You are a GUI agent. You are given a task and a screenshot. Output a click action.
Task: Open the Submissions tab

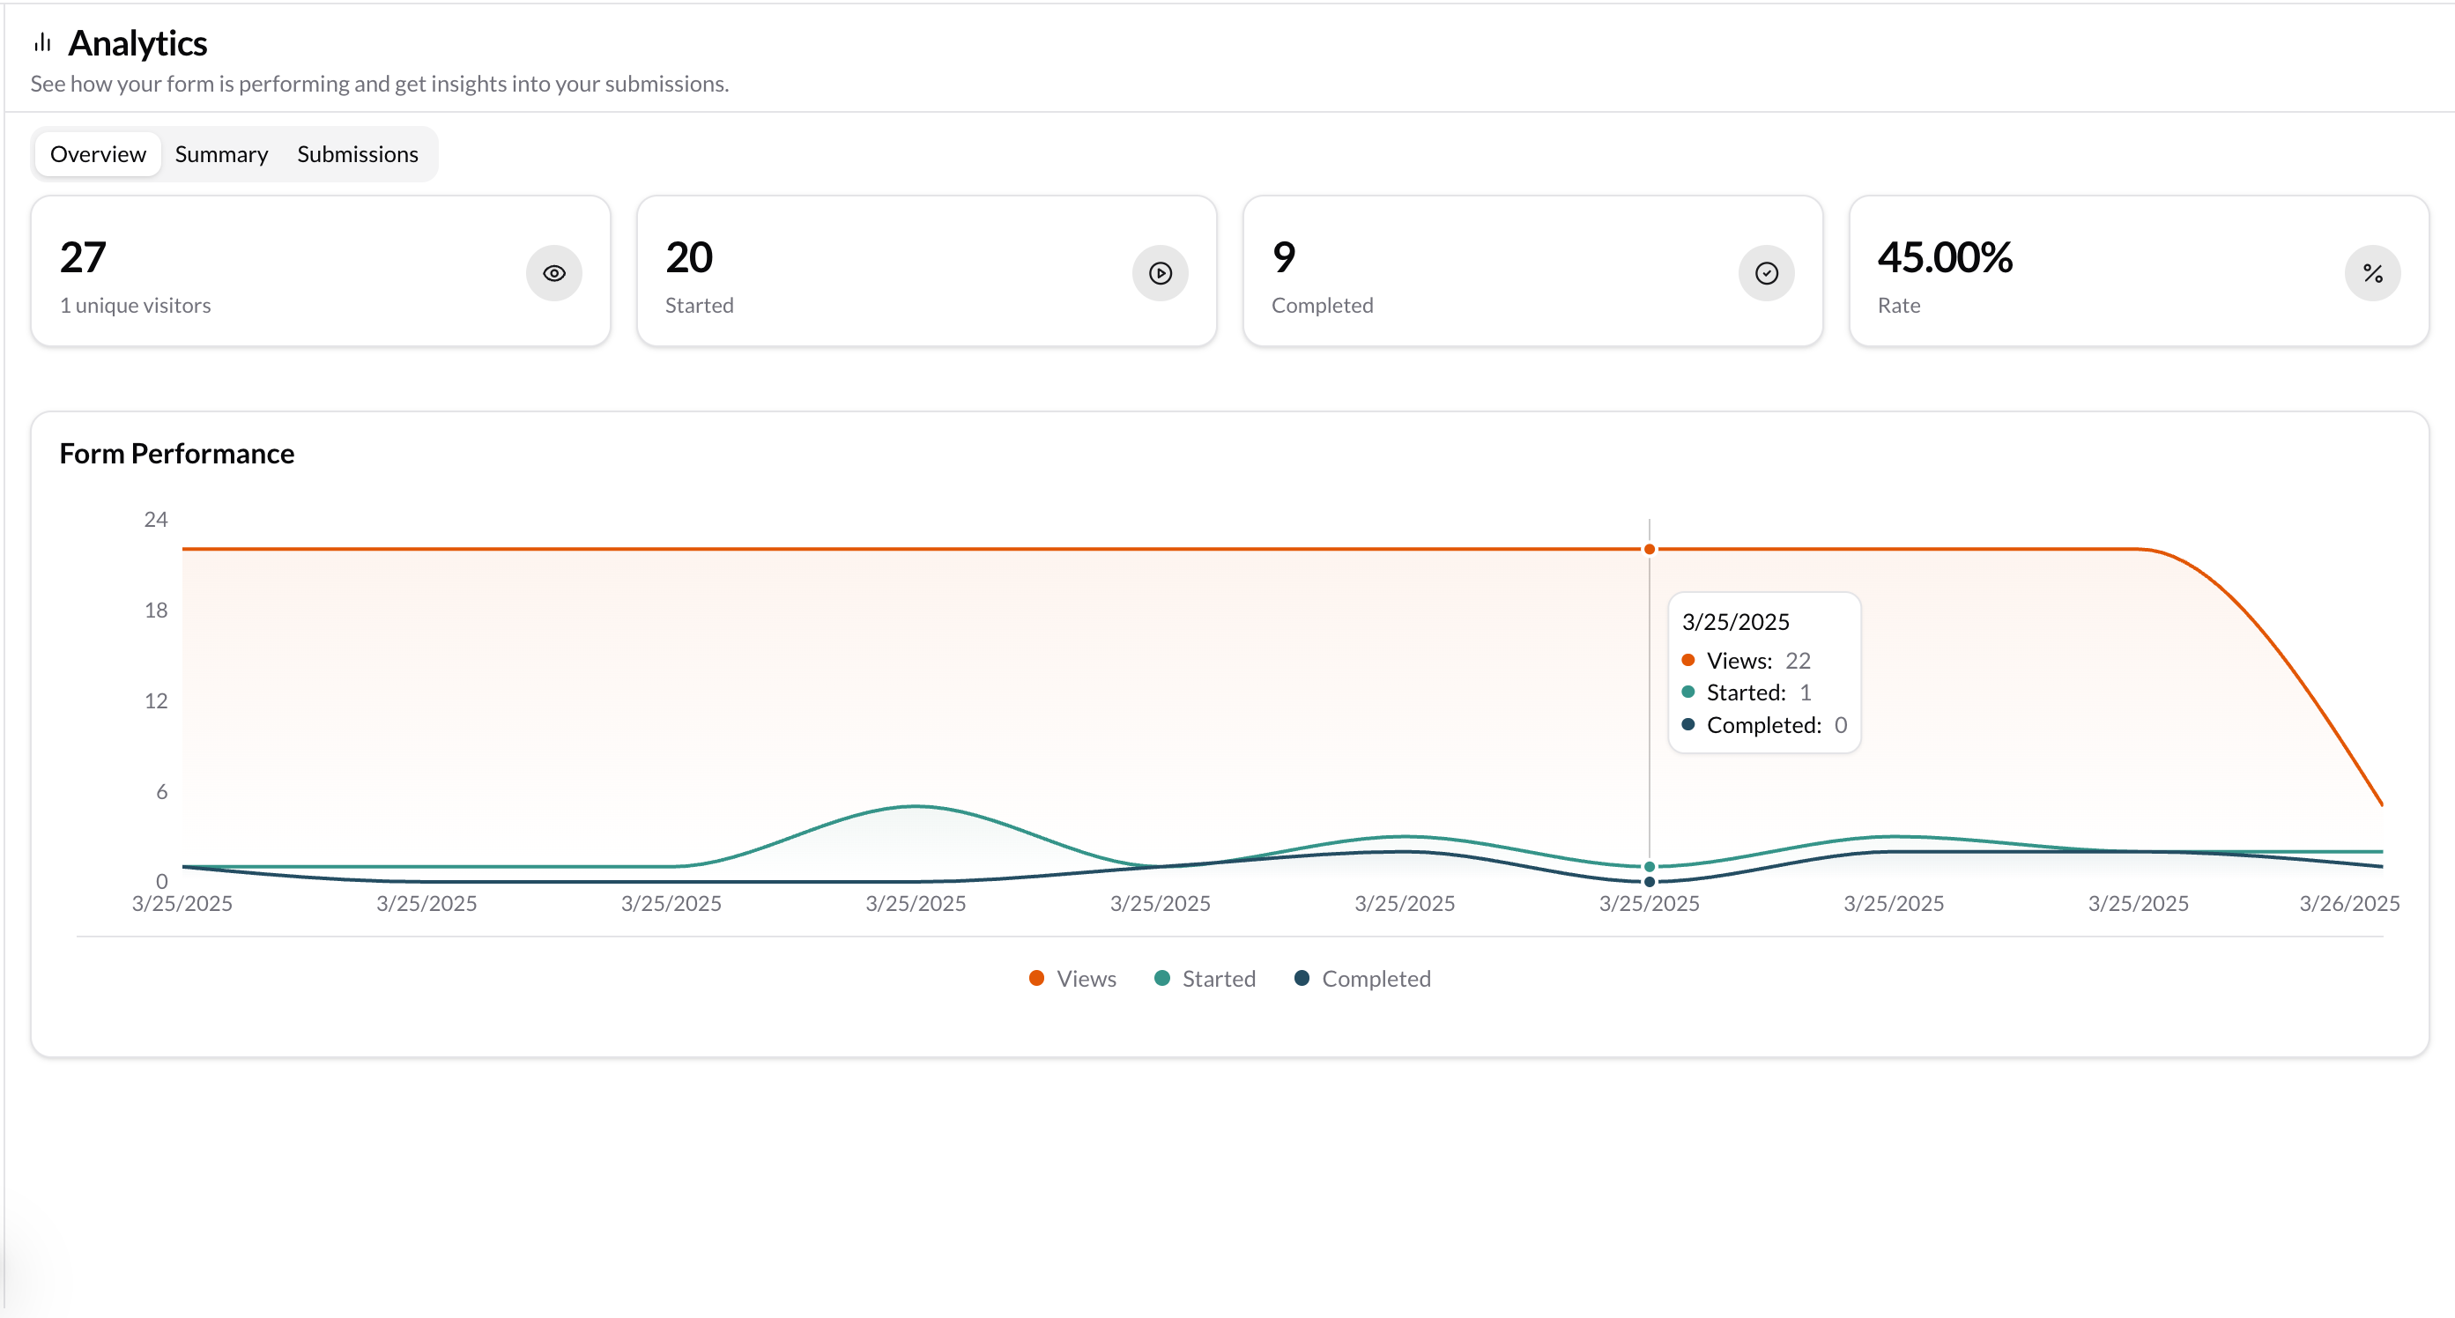point(358,153)
